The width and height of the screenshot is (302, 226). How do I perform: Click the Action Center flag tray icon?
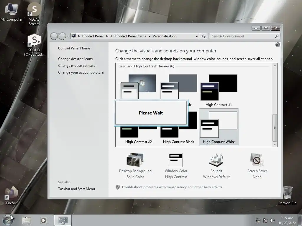(265, 220)
